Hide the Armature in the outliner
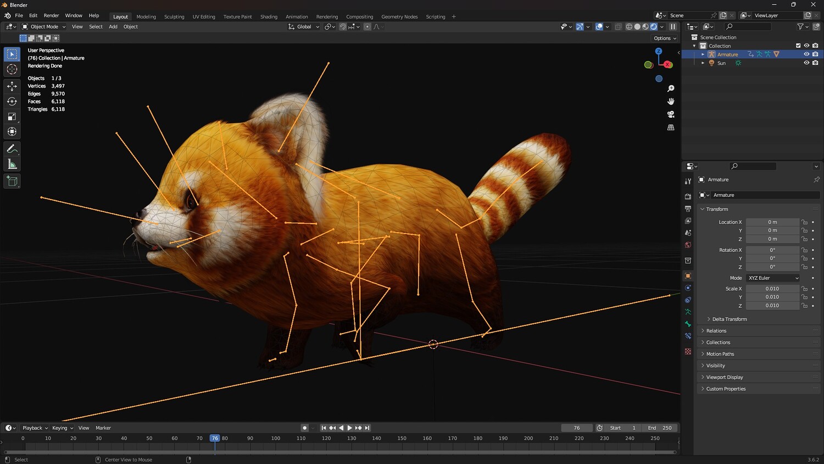 tap(806, 54)
